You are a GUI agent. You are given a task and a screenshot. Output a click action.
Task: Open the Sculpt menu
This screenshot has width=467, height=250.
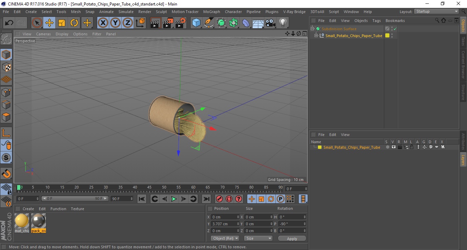click(161, 12)
